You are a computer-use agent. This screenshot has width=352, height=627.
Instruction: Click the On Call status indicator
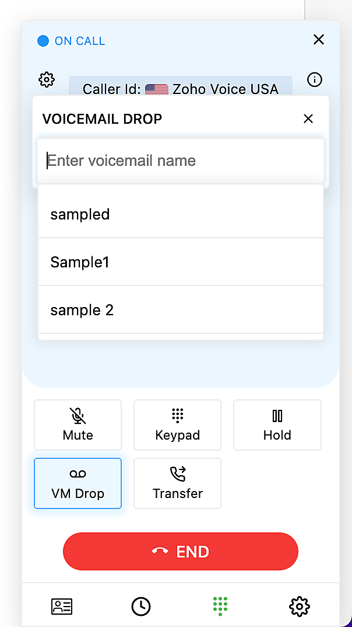point(71,41)
